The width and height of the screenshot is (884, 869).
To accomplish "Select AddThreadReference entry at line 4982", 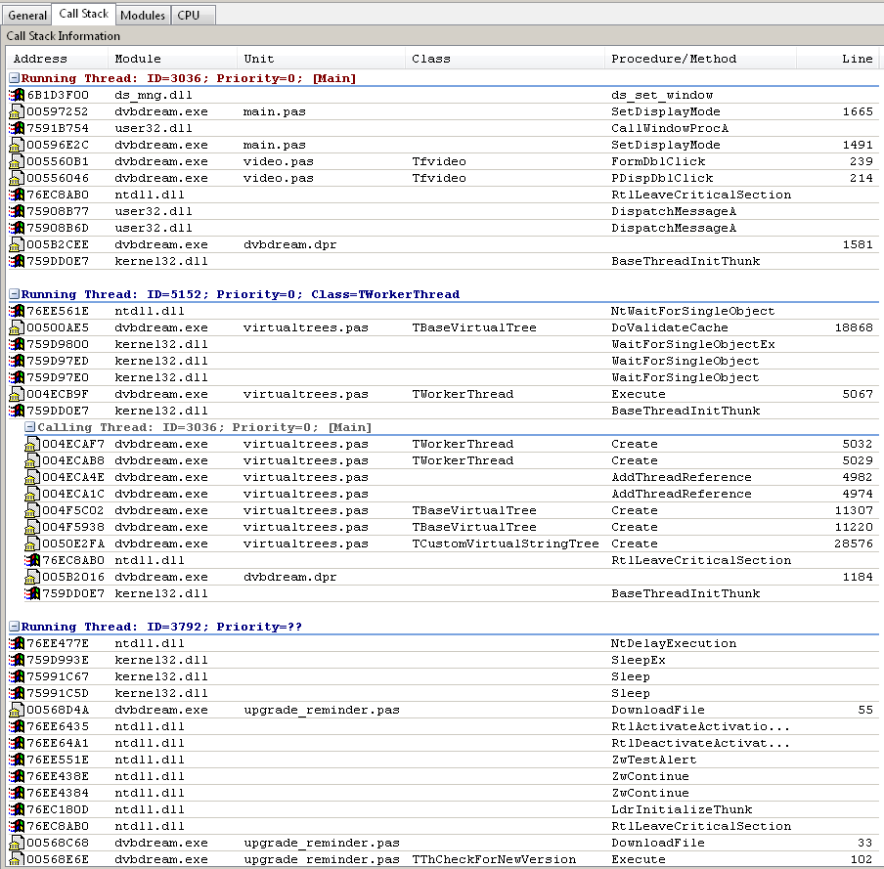I will 681,477.
